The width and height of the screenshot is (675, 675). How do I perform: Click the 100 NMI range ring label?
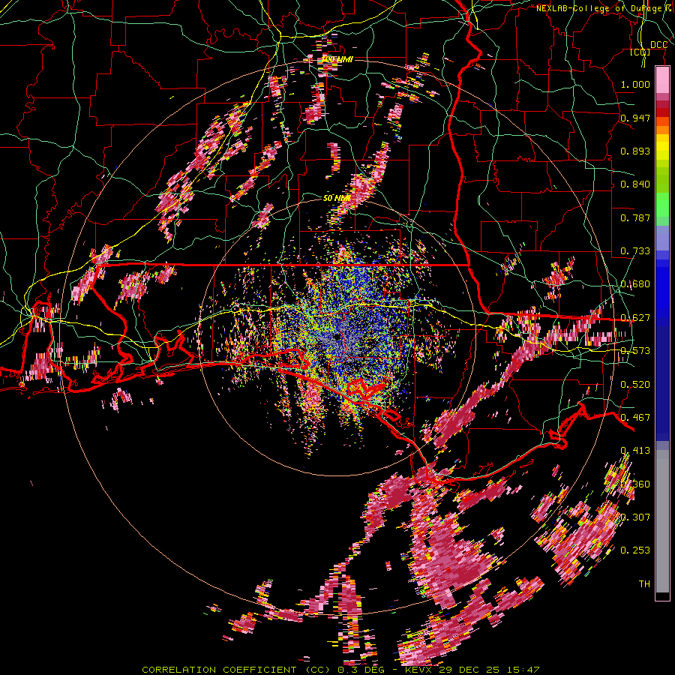tap(337, 59)
